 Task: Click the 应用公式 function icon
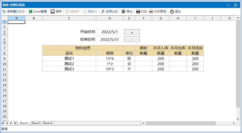click(103, 11)
